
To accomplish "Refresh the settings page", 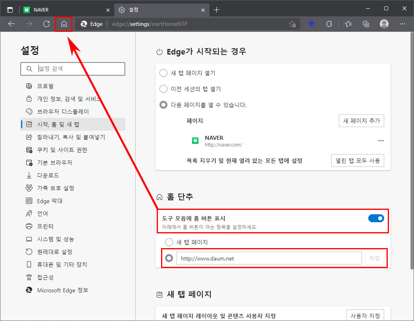I will [x=46, y=24].
